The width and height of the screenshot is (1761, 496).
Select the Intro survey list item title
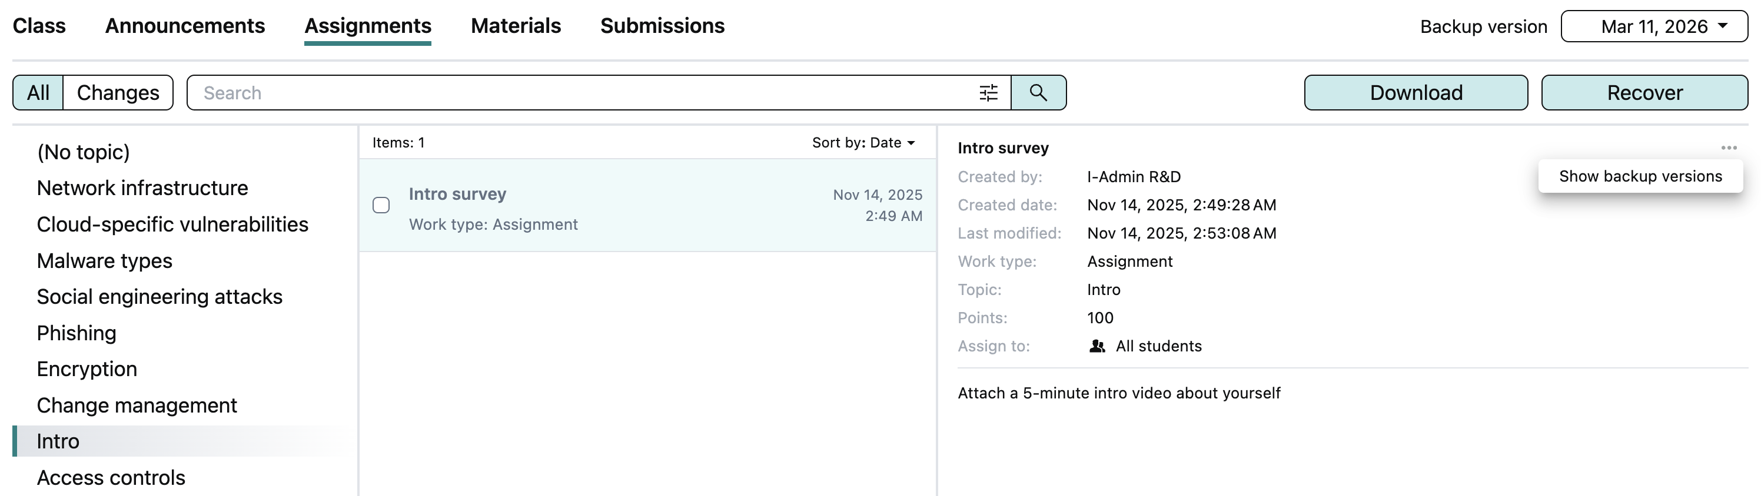tap(457, 195)
